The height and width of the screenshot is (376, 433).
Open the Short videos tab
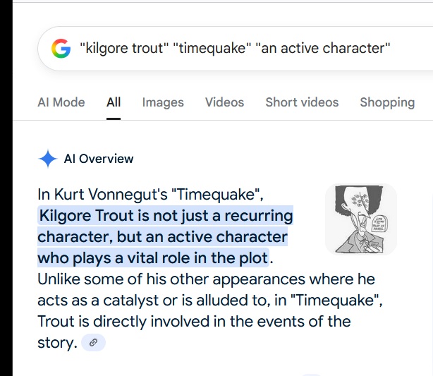(x=302, y=102)
